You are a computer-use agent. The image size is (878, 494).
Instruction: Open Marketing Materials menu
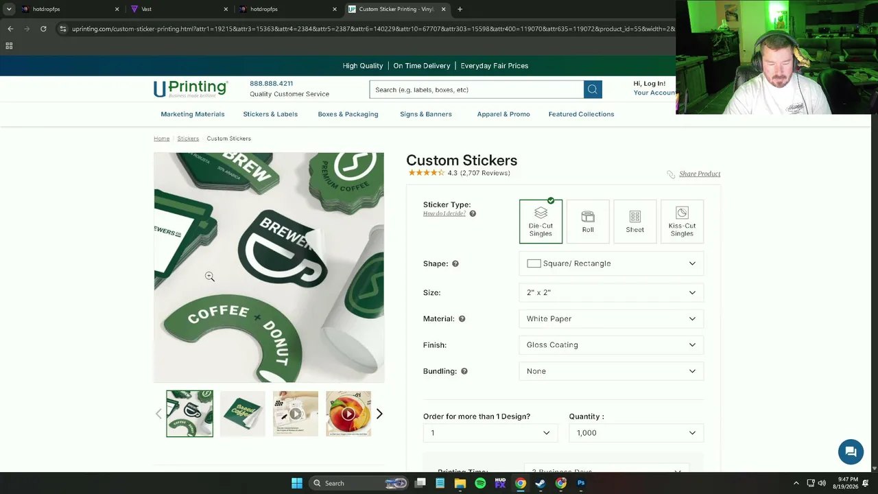tap(193, 114)
